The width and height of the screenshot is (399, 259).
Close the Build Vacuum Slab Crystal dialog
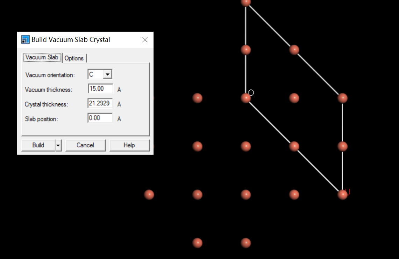[145, 40]
